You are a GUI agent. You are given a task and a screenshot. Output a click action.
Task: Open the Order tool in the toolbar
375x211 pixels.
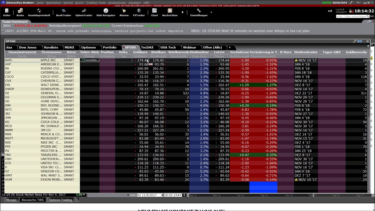click(x=6, y=12)
